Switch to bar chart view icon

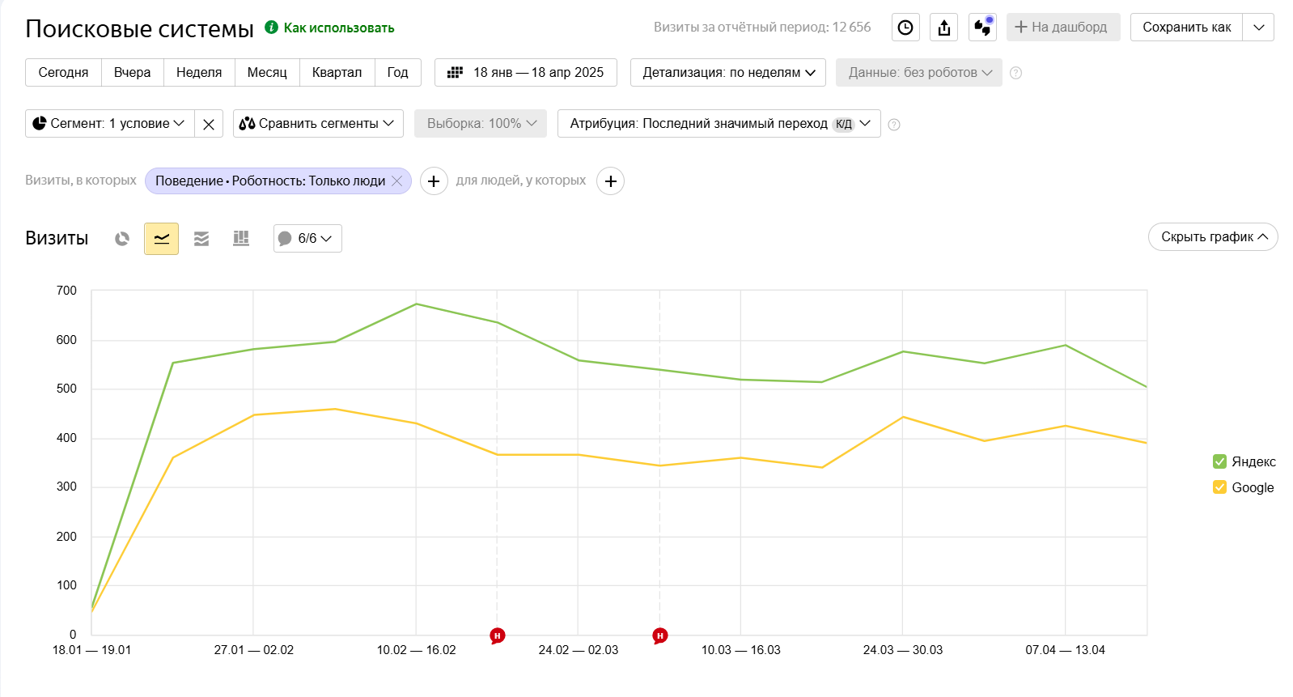241,239
